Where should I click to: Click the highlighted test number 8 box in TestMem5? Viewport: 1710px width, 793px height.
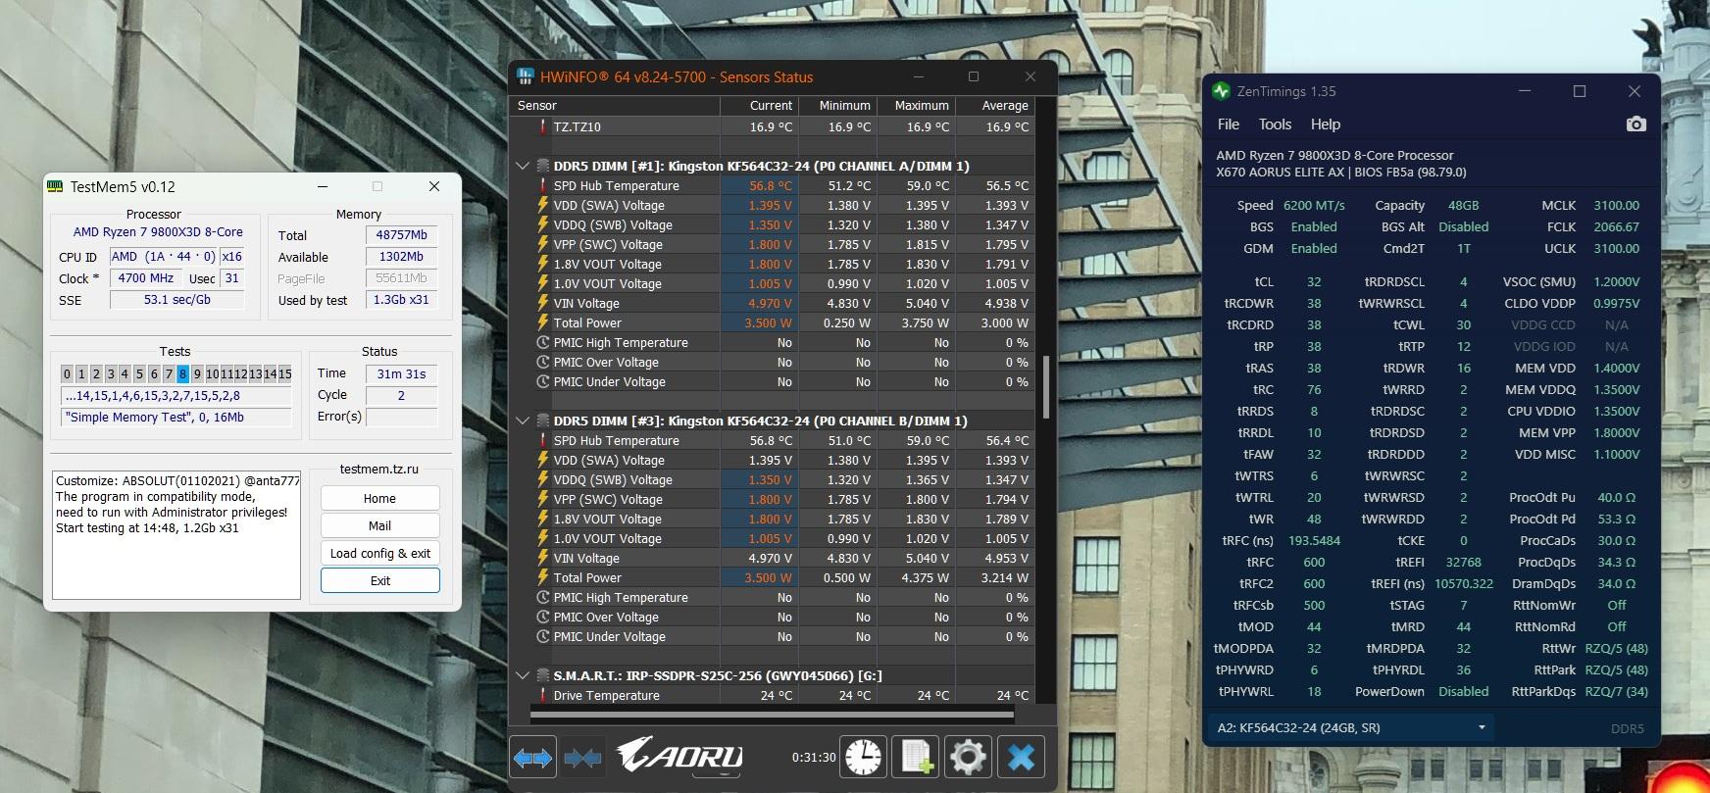tap(182, 373)
